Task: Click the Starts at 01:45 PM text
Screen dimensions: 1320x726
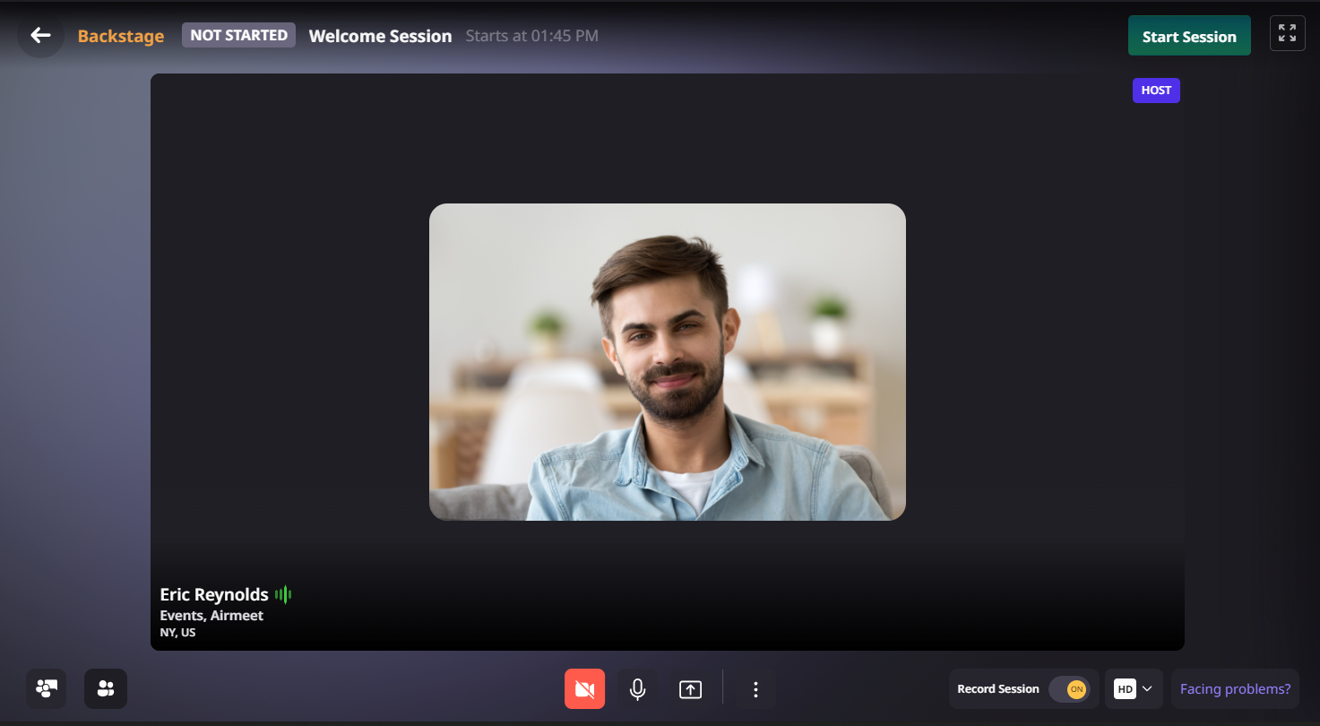Action: click(532, 37)
